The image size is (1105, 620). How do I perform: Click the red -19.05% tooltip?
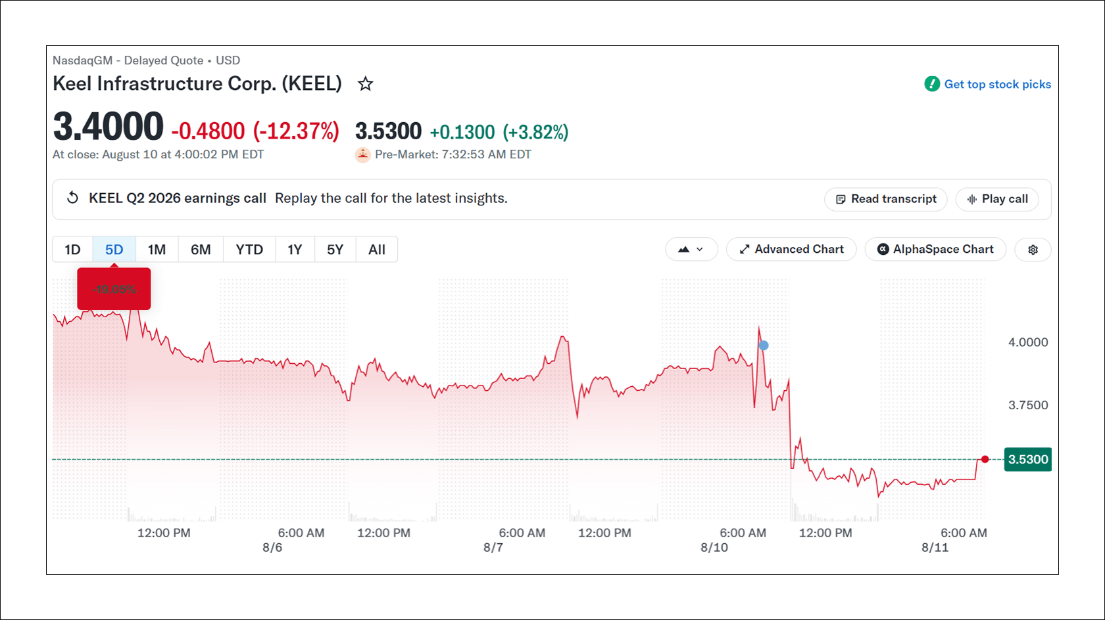(x=114, y=289)
